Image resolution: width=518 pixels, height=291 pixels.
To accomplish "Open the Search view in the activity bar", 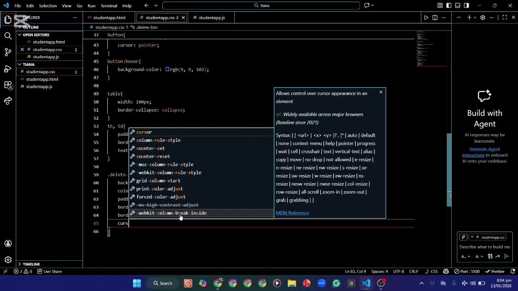I will tap(8, 36).
